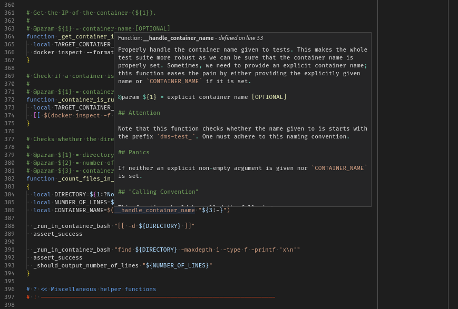This screenshot has height=309, width=458.
Task: Click '[OPTIONAL]' inside the hover popup
Action: tap(269, 97)
